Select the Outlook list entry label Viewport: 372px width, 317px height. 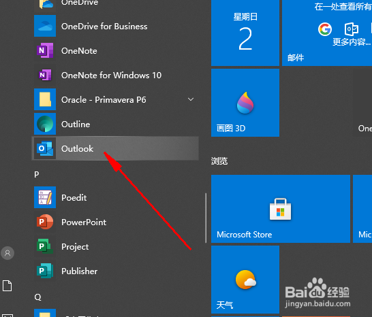coord(78,149)
